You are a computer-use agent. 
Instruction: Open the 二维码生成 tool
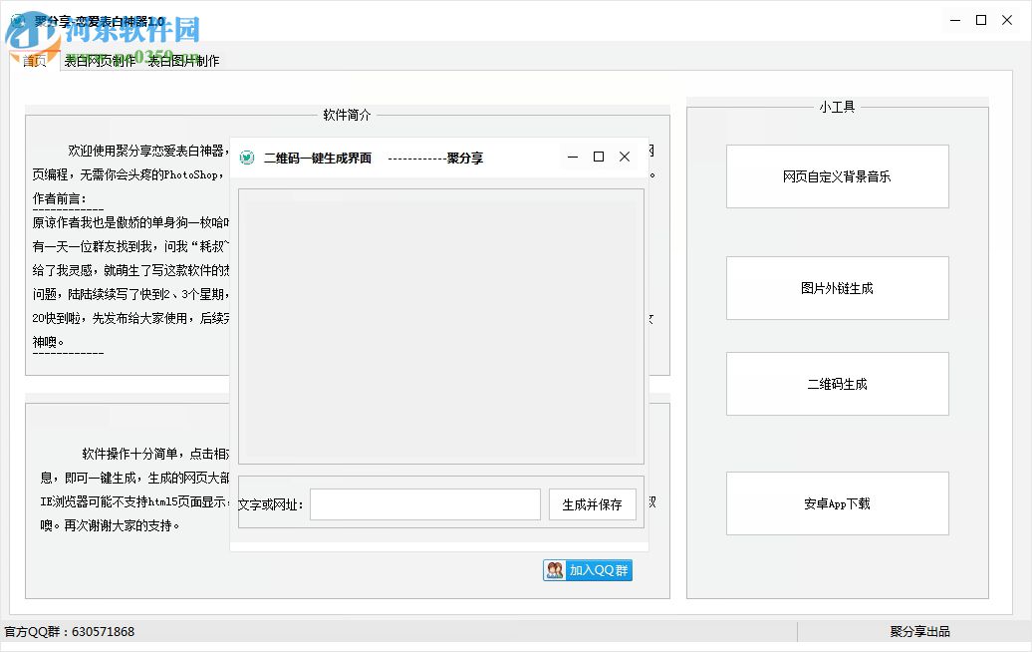click(x=837, y=384)
